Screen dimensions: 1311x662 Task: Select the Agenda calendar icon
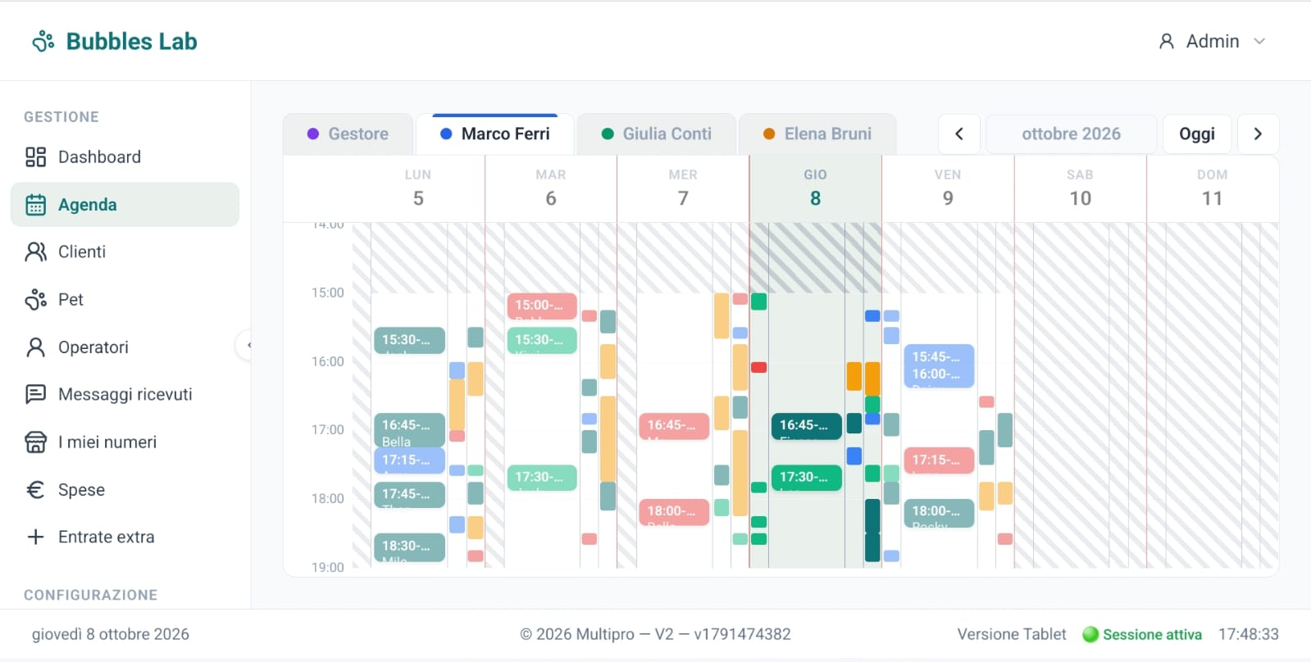(35, 205)
